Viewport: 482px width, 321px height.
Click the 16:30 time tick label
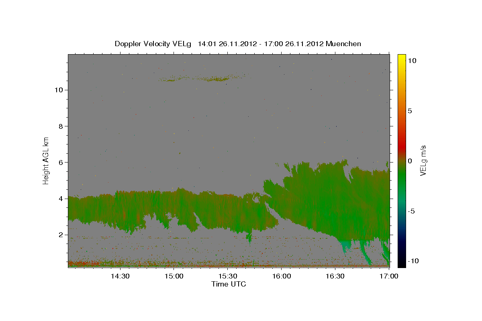[335, 276]
